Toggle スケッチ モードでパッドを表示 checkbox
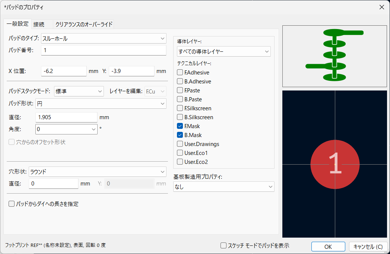 (223, 246)
